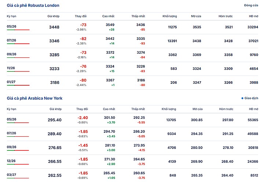This screenshot has width=264, height=182.
Task: Select the Arabica 03/27 contract label
Action: point(11,174)
